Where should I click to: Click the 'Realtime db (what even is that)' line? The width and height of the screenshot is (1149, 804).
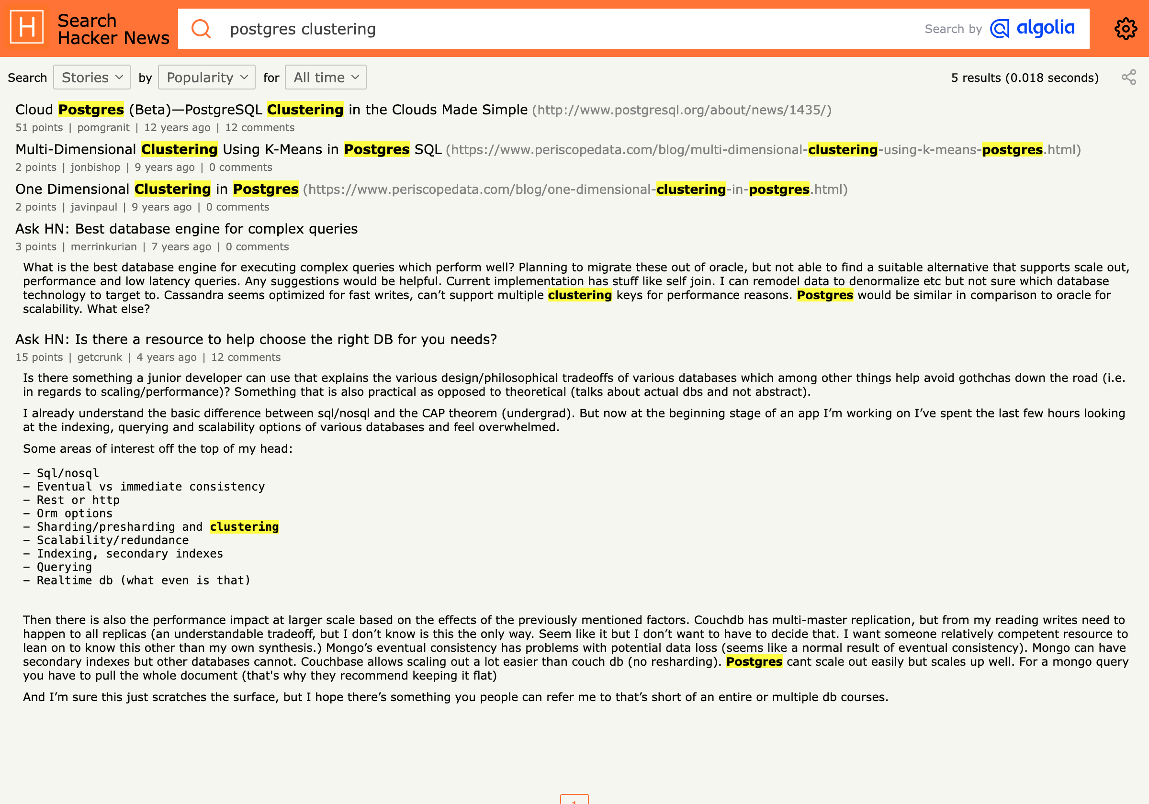tap(136, 581)
